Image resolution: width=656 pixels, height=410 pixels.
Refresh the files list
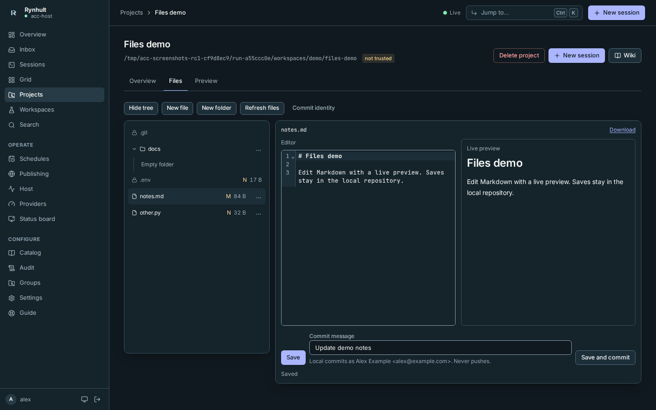click(262, 108)
